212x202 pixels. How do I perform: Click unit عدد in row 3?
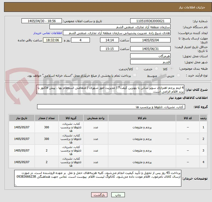(x=96, y=150)
